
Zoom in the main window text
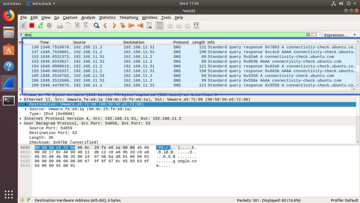click(x=170, y=26)
